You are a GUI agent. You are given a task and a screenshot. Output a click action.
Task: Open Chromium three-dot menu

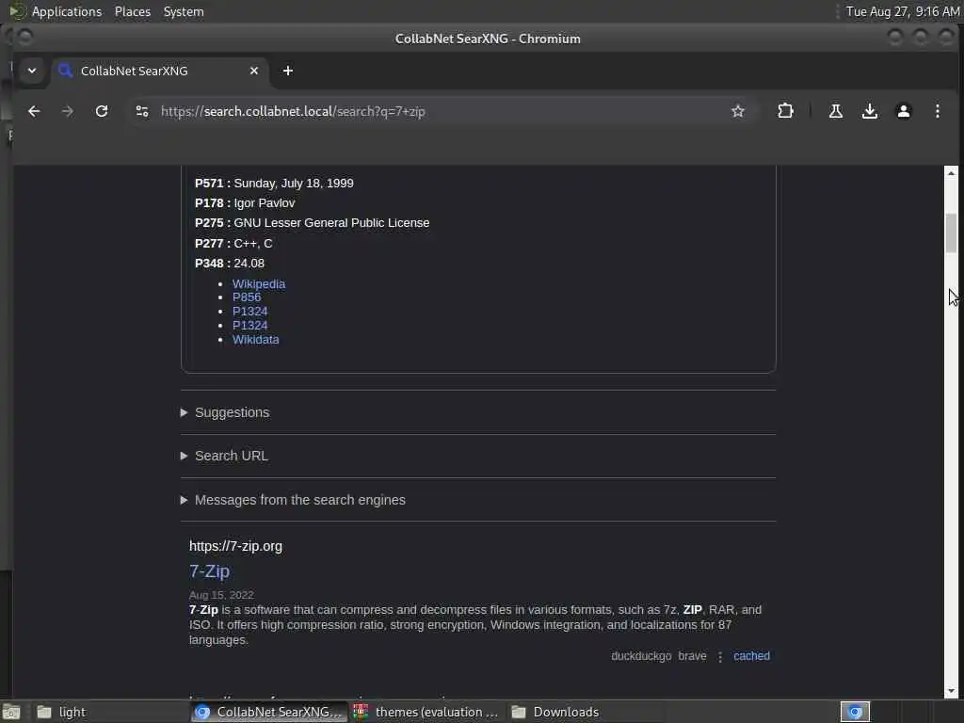[937, 111]
